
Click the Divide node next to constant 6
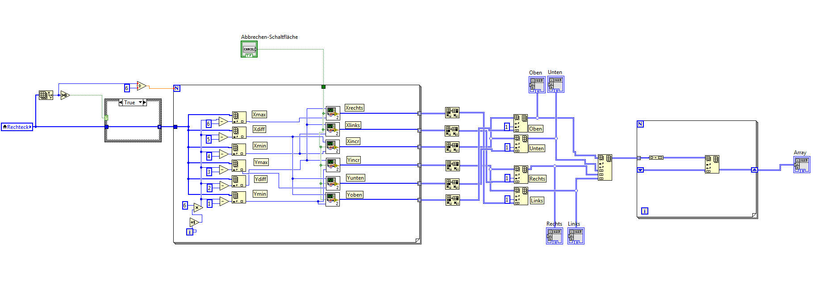pyautogui.click(x=142, y=86)
